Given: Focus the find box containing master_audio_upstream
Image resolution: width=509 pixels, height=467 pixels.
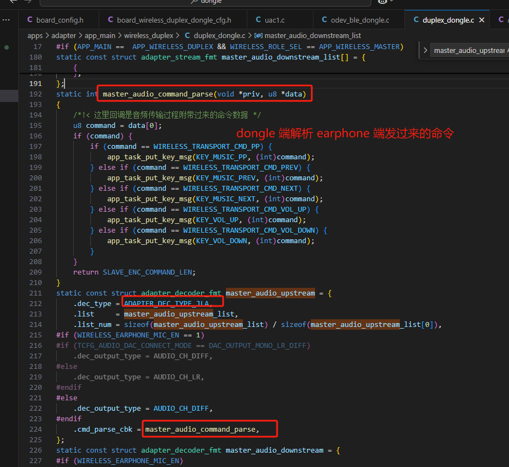Looking at the screenshot, I should tap(469, 50).
